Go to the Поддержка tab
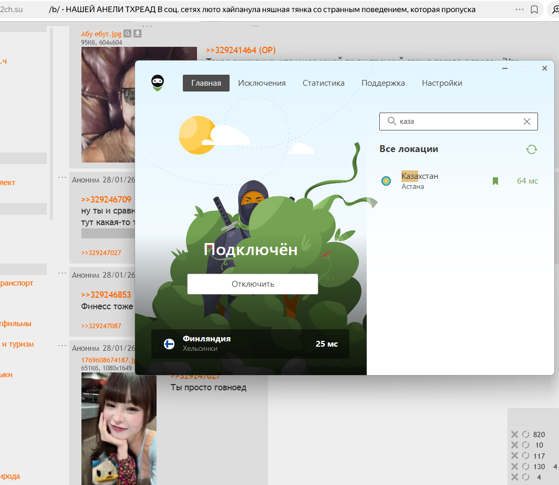Screen dimensions: 559x485 click(x=383, y=83)
